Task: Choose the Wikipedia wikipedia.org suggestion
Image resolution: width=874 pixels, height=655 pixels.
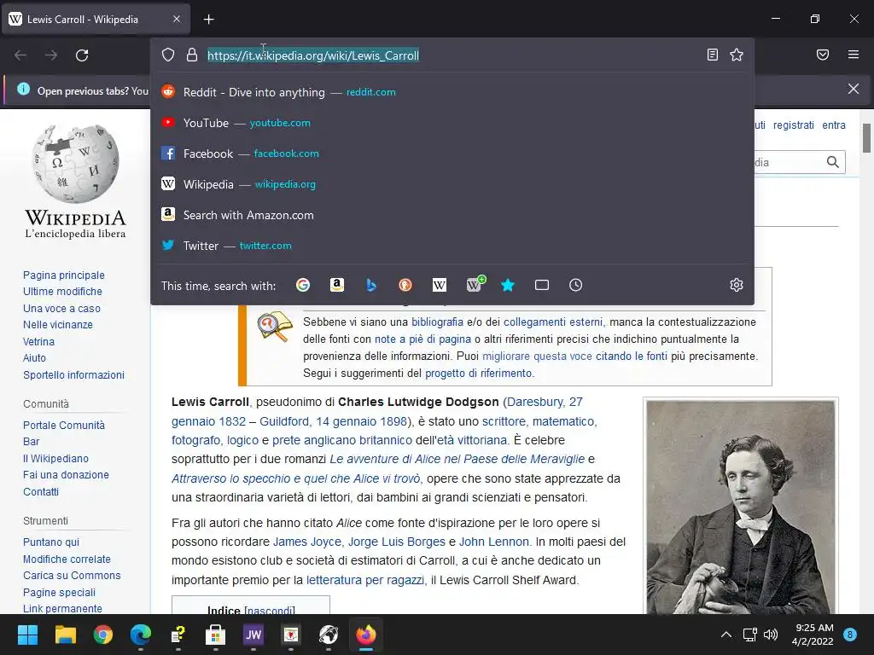Action: tap(452, 184)
